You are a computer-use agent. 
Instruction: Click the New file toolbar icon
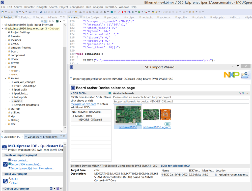(3, 12)
